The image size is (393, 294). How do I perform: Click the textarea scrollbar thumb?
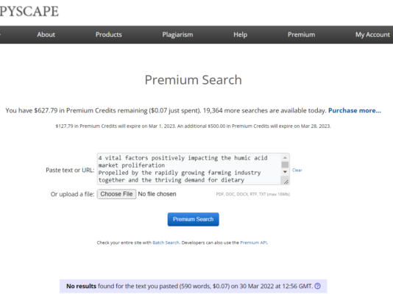(x=285, y=165)
